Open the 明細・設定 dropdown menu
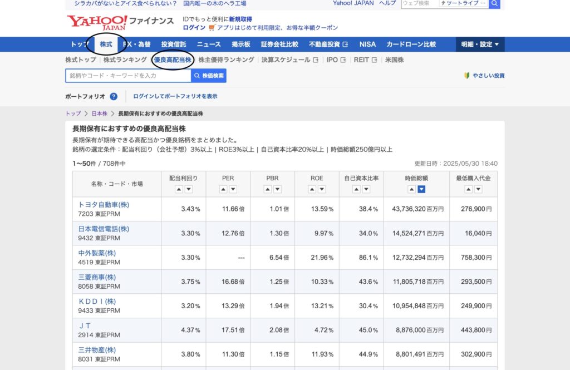Viewport: 570px width, 370px height. pos(480,45)
